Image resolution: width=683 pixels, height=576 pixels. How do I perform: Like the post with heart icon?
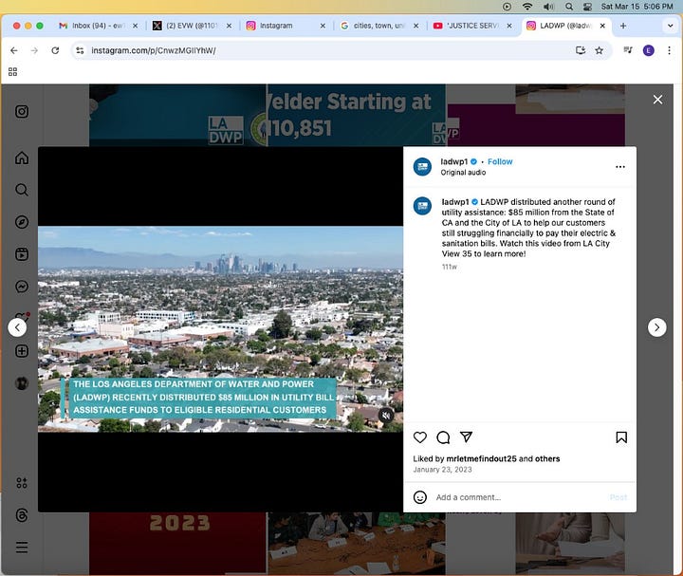point(420,437)
